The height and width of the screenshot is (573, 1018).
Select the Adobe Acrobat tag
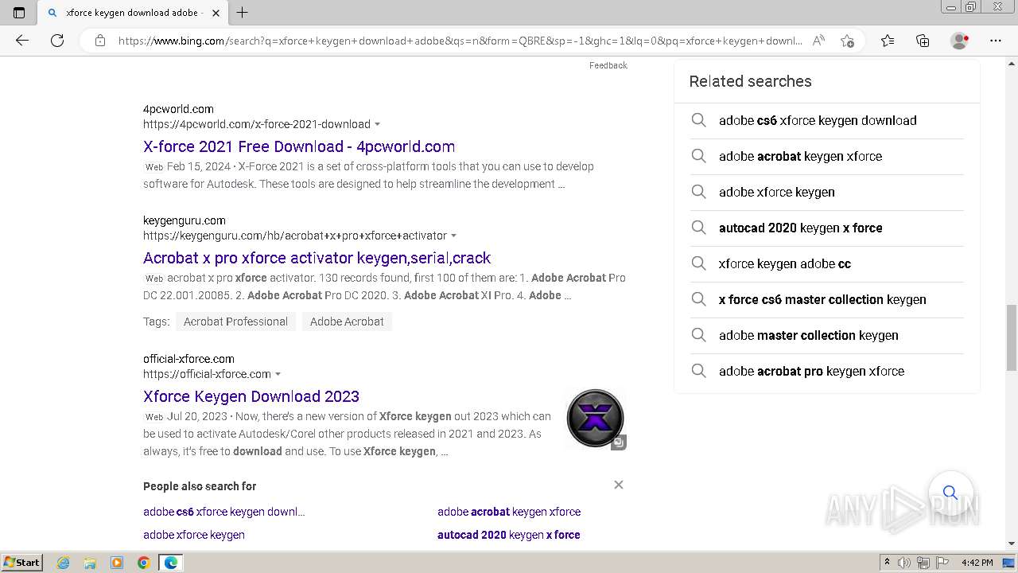tap(347, 322)
